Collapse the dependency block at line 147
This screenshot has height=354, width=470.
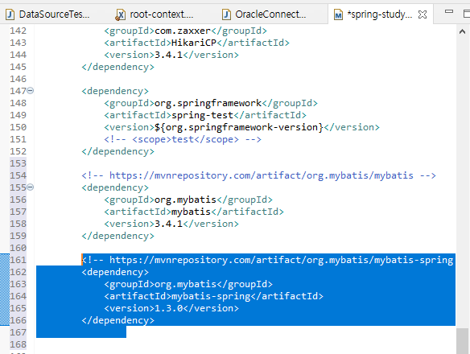click(x=31, y=91)
